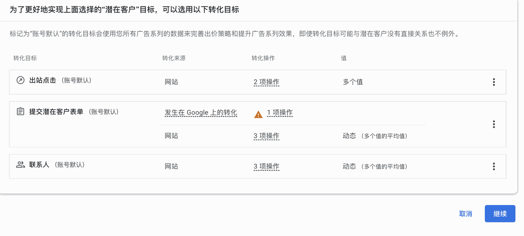
Task: Select the 出站点击 goal name
Action: tap(43, 80)
